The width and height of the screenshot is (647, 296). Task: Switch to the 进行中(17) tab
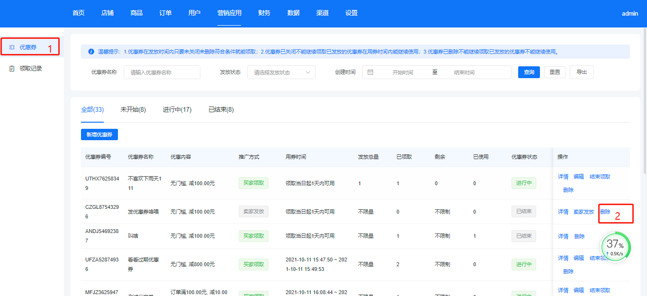[x=177, y=110]
